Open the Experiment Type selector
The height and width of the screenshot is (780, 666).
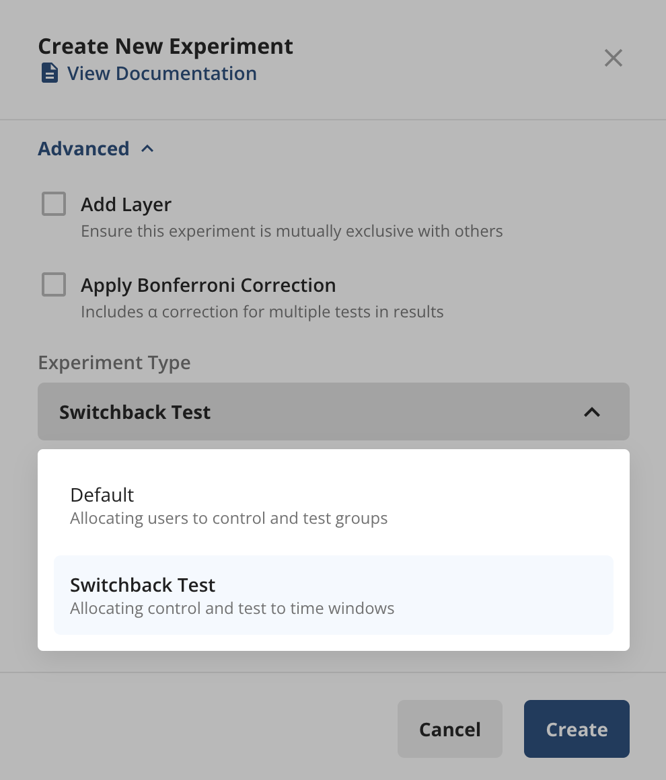click(x=333, y=412)
